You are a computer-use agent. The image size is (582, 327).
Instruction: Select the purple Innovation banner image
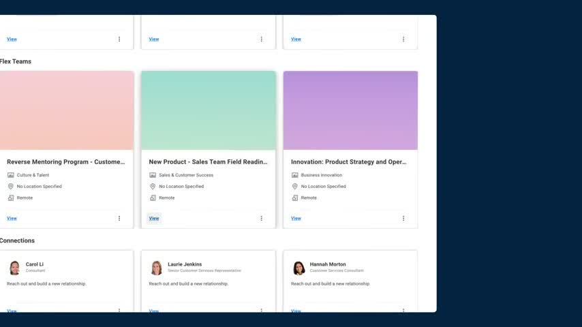pos(350,110)
